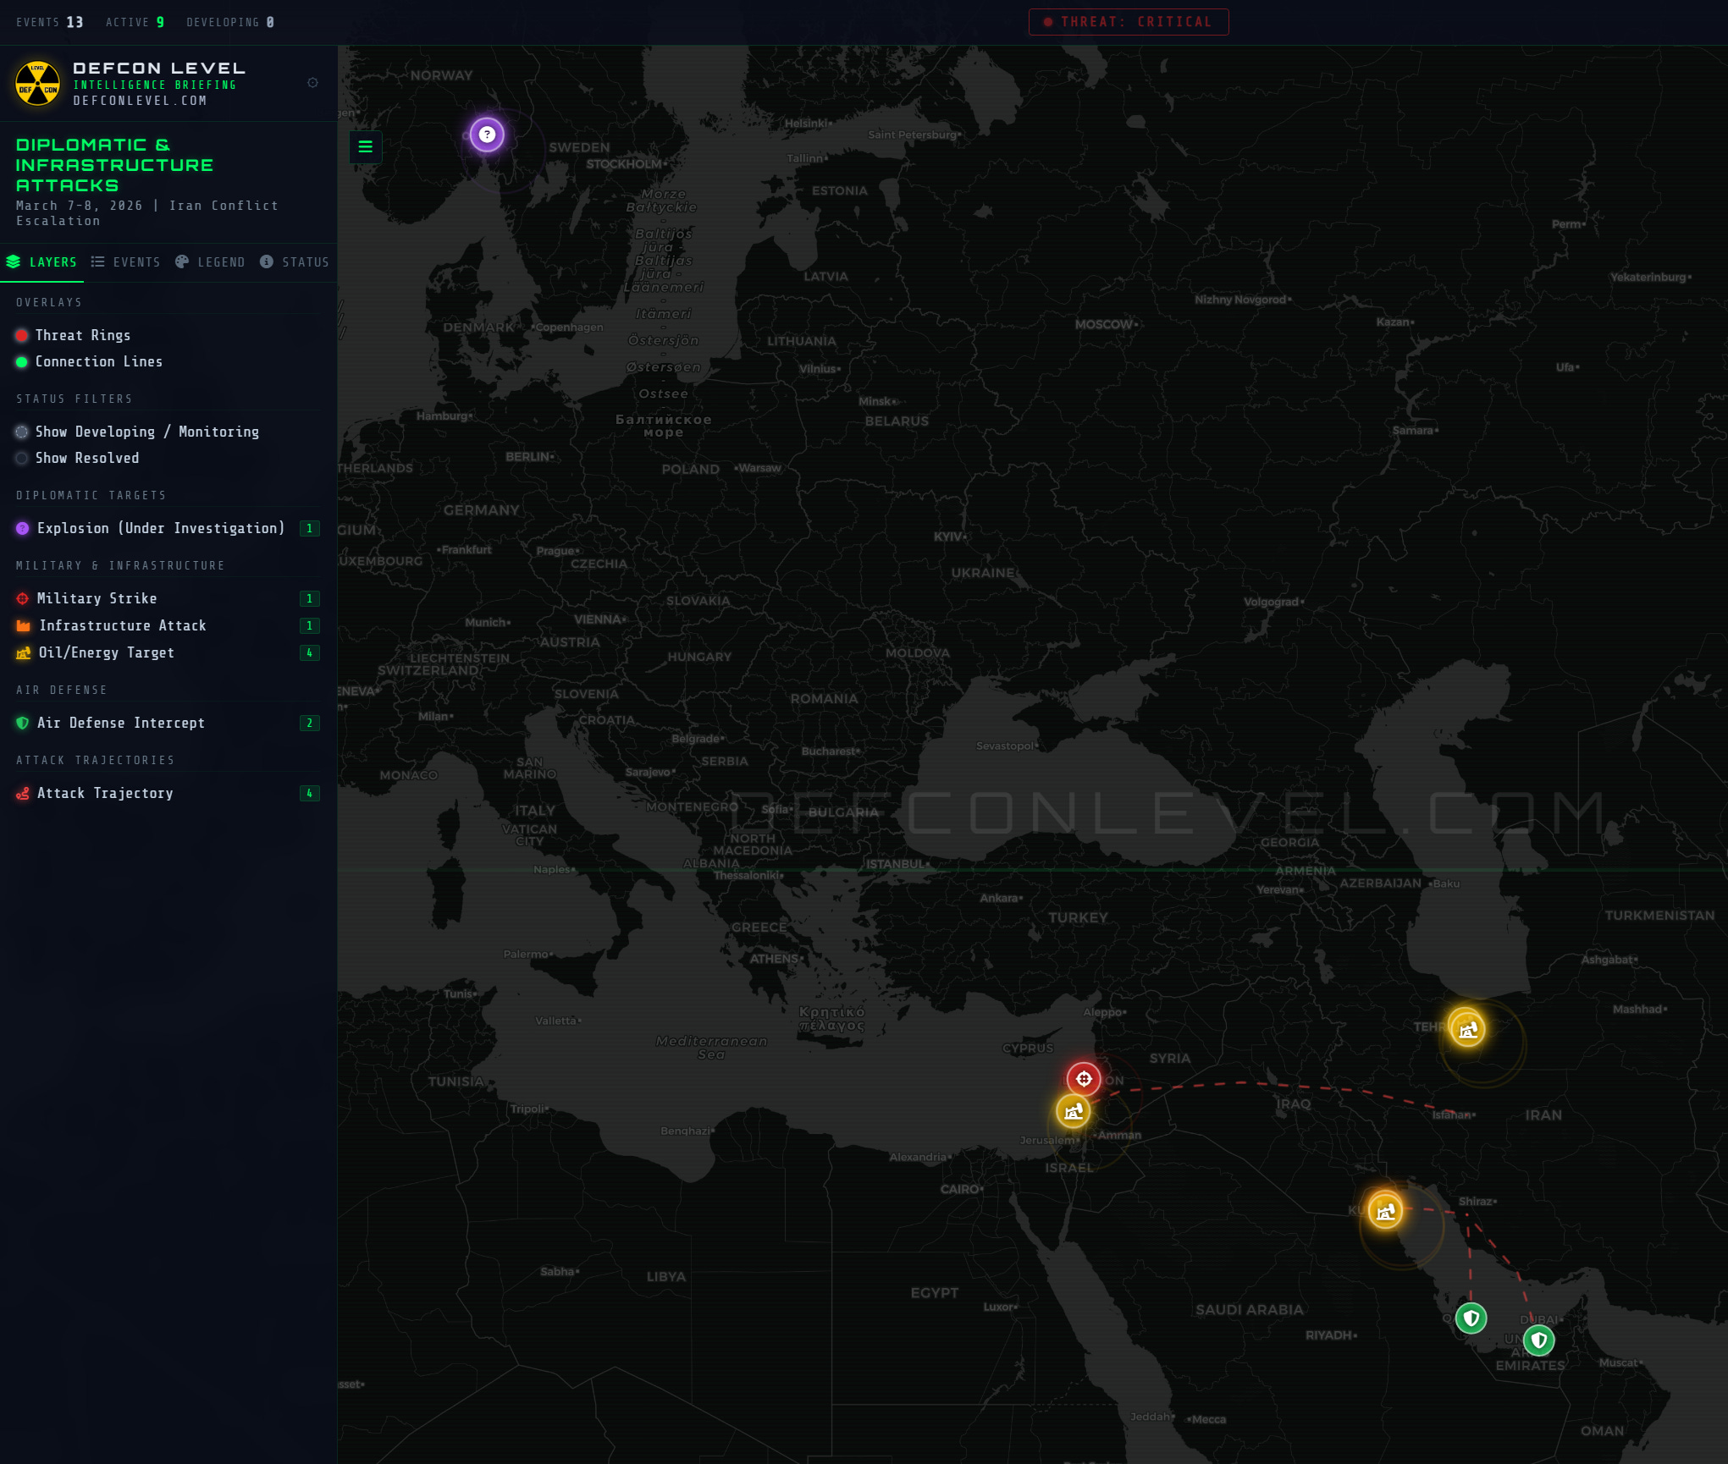
Task: Enable the Show Resolved filter
Action: 86,458
